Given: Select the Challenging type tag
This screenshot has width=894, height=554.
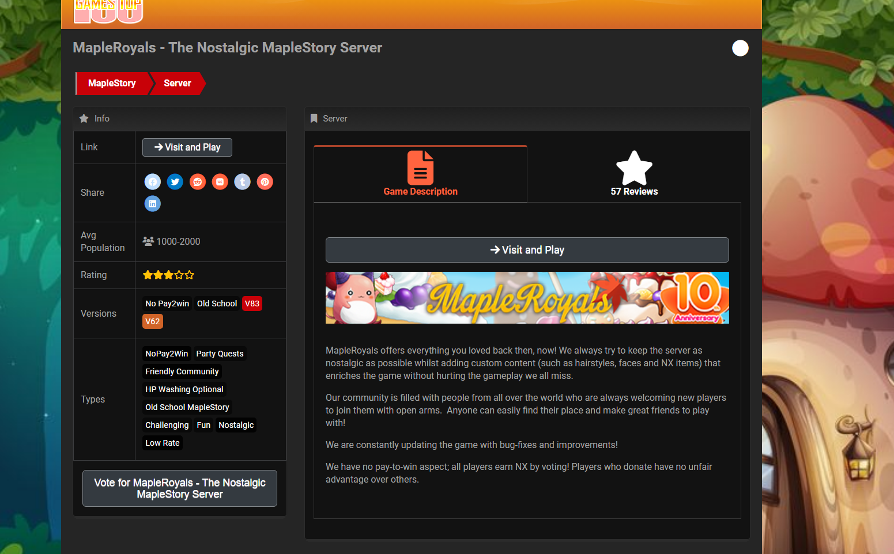Looking at the screenshot, I should (x=167, y=425).
